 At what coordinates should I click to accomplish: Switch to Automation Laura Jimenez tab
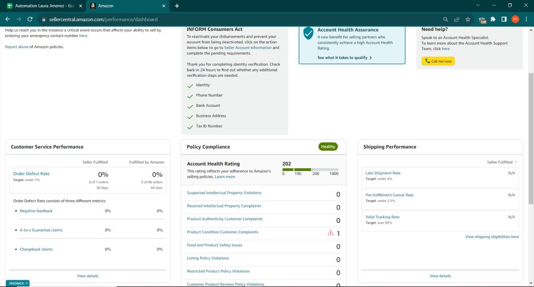pos(45,6)
